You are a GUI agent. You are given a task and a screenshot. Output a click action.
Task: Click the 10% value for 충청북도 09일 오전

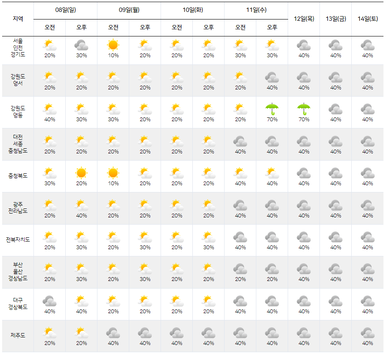tap(113, 184)
